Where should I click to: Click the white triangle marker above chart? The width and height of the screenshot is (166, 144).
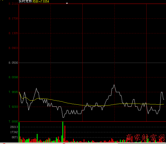[67, 3]
